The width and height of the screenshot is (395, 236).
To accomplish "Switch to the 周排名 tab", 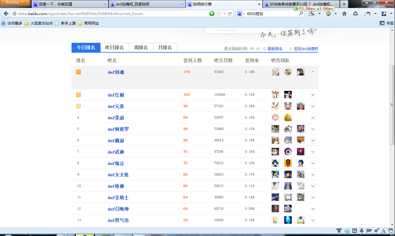I will (141, 47).
